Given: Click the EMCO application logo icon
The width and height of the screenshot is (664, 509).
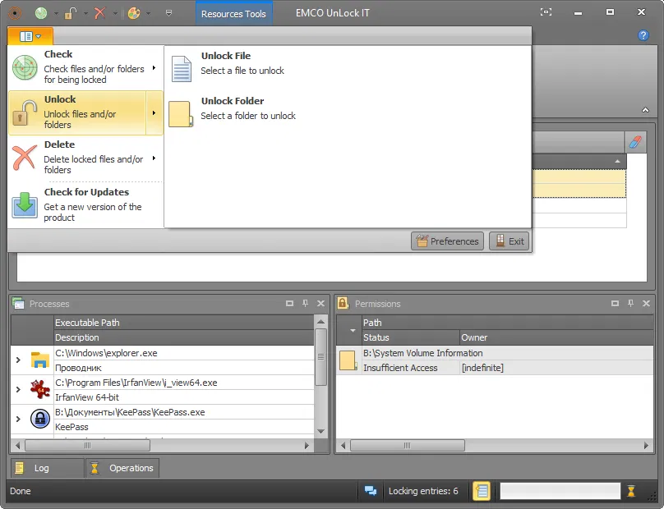Looking at the screenshot, I should click(x=15, y=13).
